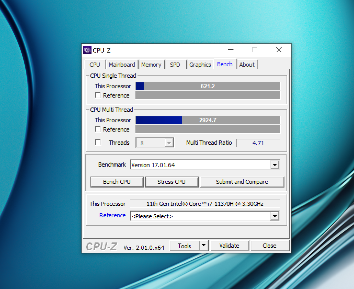Start the Bench CPU test

point(117,182)
